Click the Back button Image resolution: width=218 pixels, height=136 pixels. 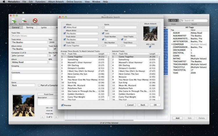(143, 105)
